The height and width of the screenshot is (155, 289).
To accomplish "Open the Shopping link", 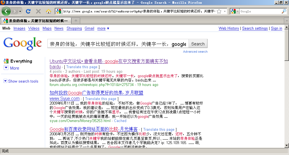I will click(74, 28).
